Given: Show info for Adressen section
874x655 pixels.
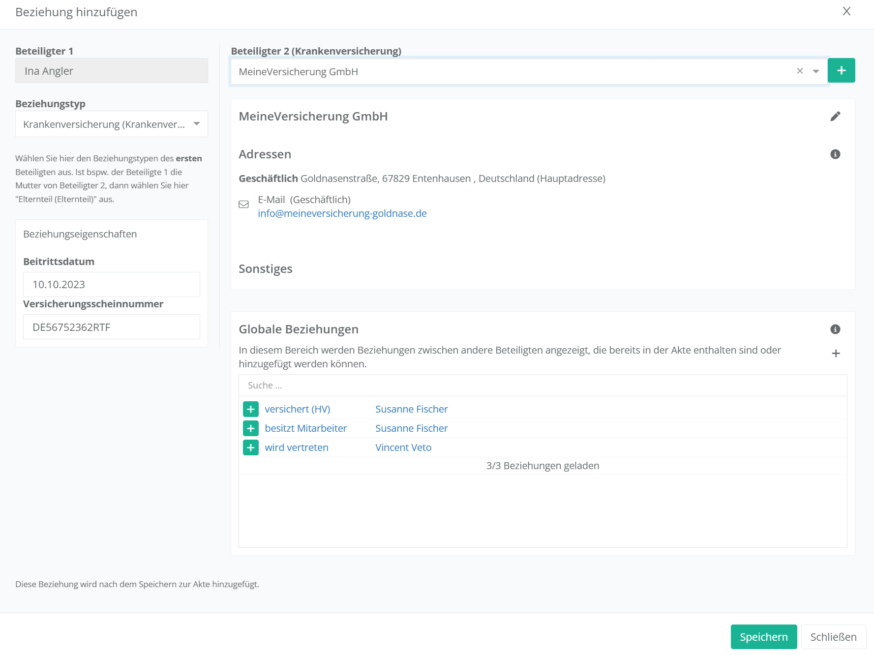Looking at the screenshot, I should [x=835, y=154].
